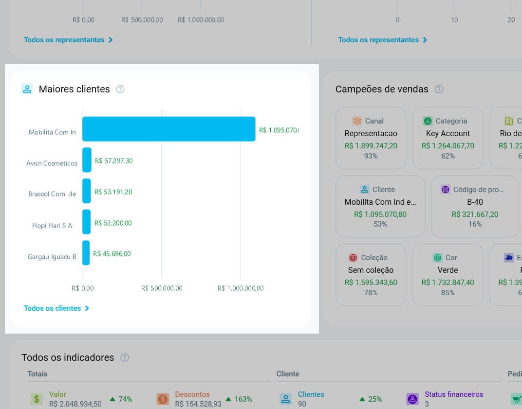Click the Mobilita Com In chart bar

(169, 129)
